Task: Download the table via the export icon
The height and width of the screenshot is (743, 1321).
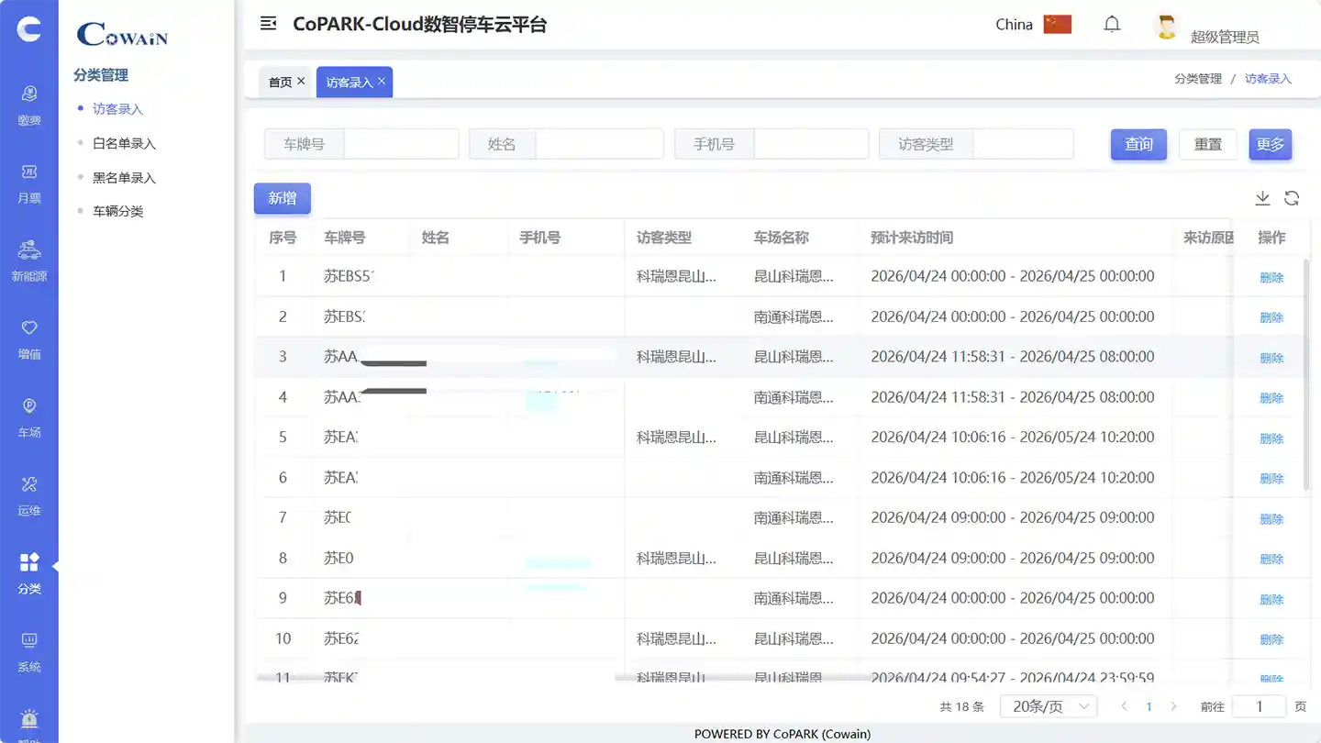Action: click(x=1262, y=198)
